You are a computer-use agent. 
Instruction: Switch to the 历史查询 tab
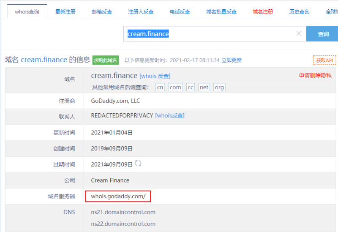(299, 12)
